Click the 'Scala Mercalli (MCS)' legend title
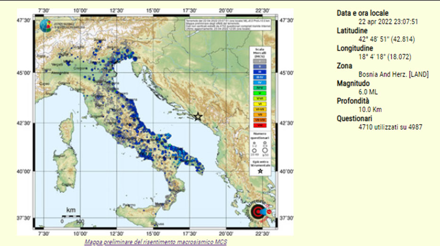This screenshot has height=246, width=440. 260,53
